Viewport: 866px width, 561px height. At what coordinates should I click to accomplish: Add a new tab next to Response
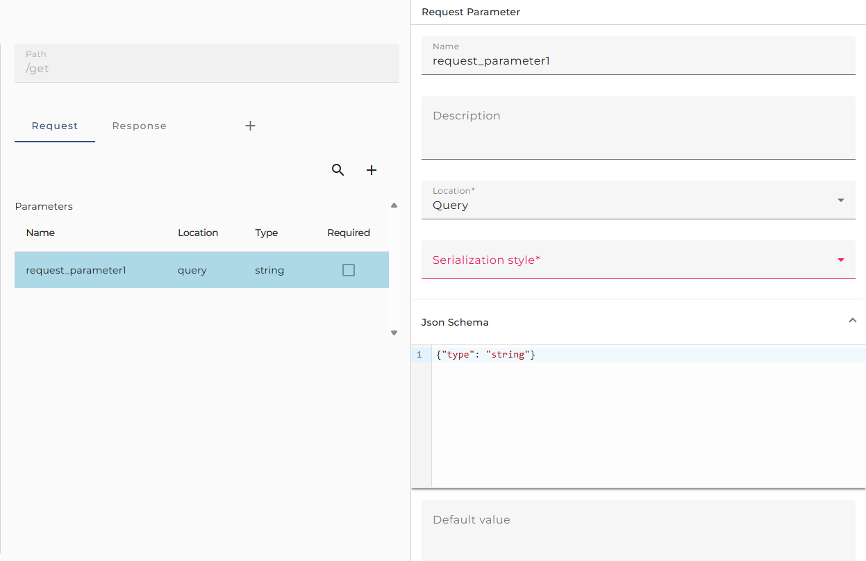pyautogui.click(x=251, y=126)
